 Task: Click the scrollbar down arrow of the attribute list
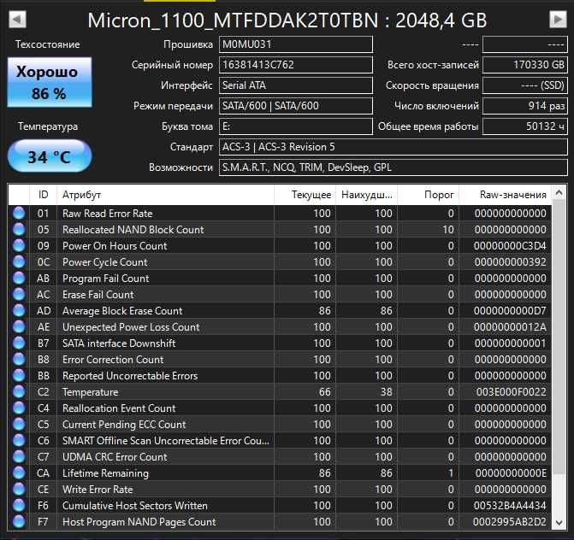coord(559,522)
